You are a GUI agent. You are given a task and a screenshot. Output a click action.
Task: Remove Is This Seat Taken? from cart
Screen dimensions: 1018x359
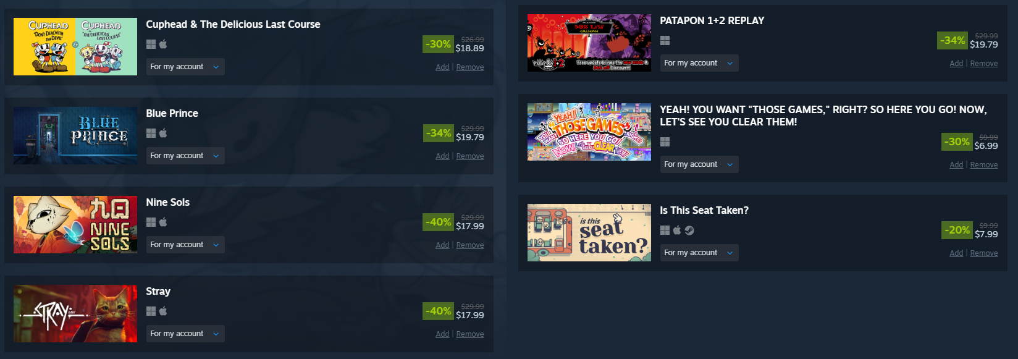[984, 253]
